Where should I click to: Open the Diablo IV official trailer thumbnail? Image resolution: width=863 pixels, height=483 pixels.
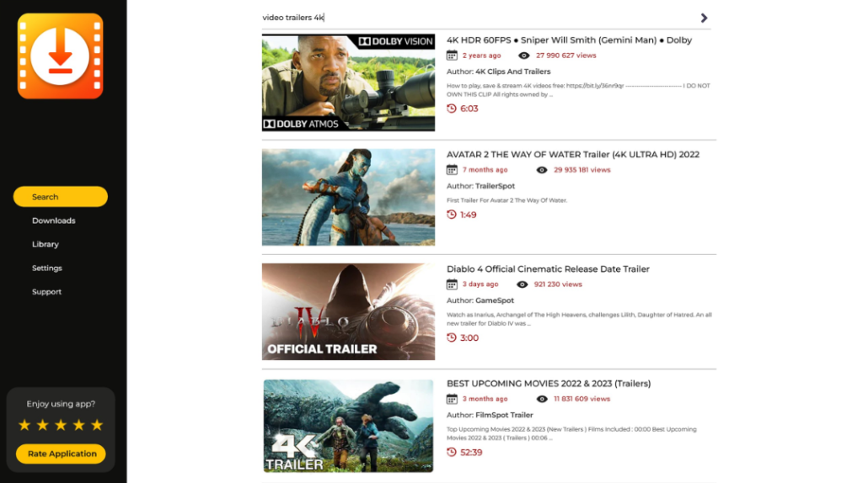348,311
